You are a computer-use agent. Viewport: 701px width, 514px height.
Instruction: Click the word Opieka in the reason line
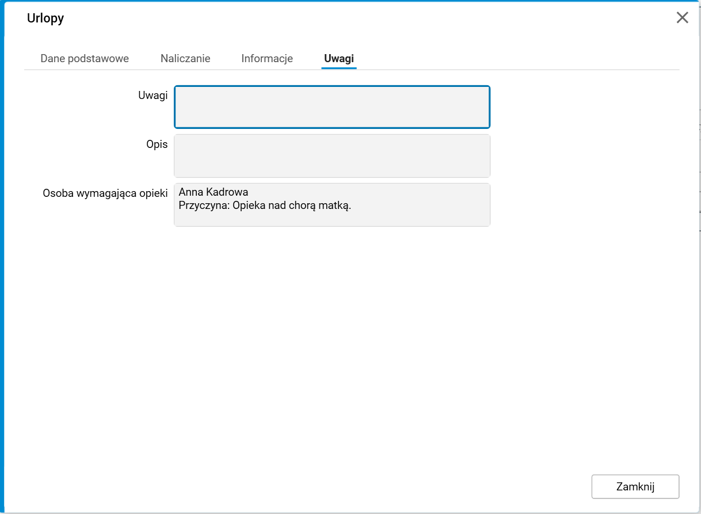tap(247, 205)
